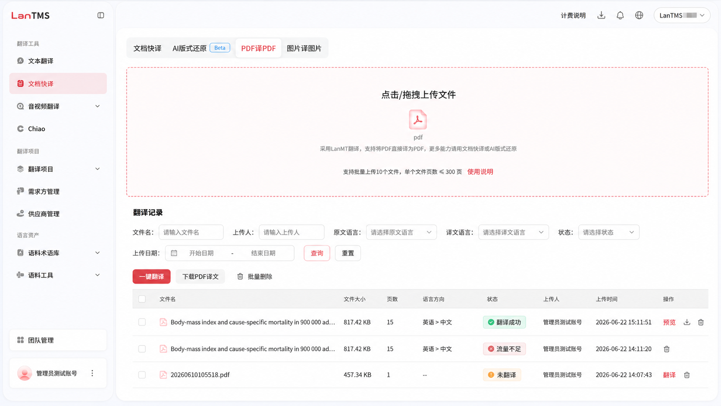Click the 管理员测试账号 avatar in the sidebar
Screen dimensions: 721x406
pyautogui.click(x=25, y=373)
